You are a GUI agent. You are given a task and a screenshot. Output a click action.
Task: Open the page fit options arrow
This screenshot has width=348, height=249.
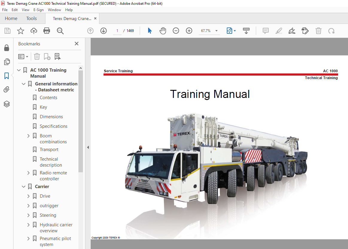pyautogui.click(x=235, y=31)
